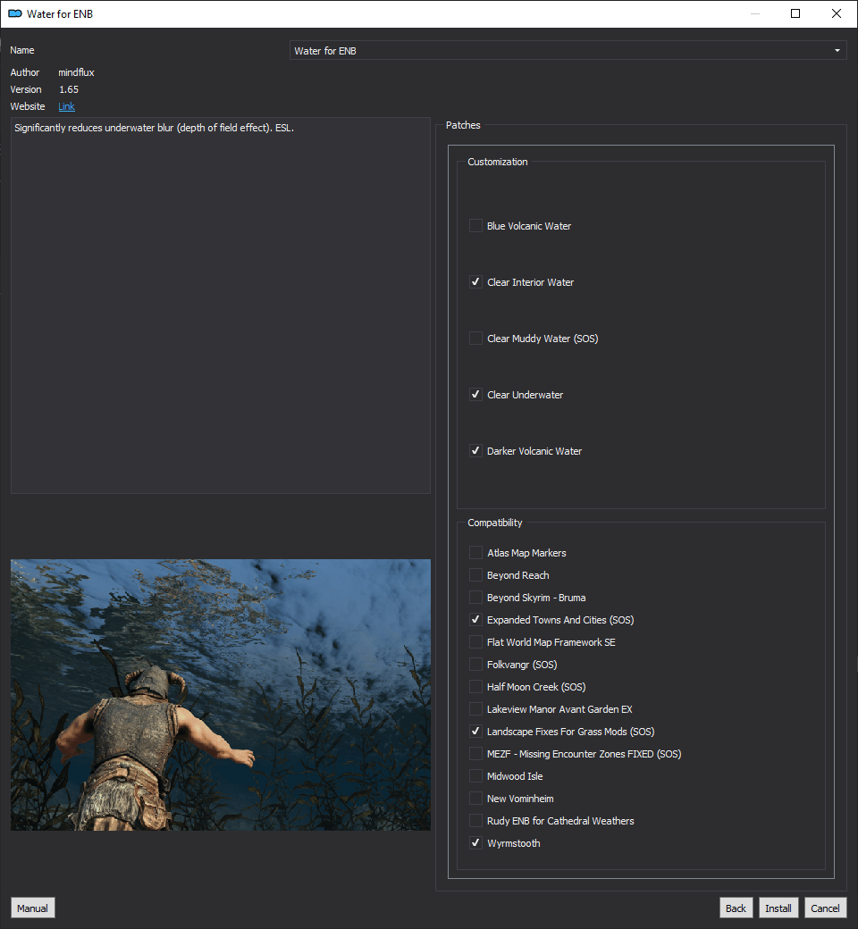Enable the Midwood Isle patch
The width and height of the screenshot is (858, 929).
click(475, 776)
